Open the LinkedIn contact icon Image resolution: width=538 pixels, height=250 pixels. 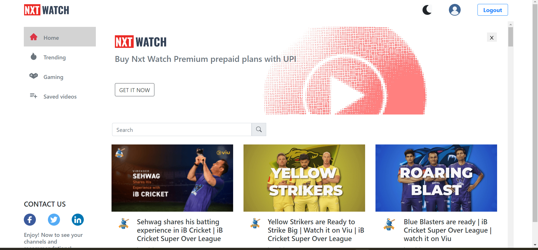78,220
